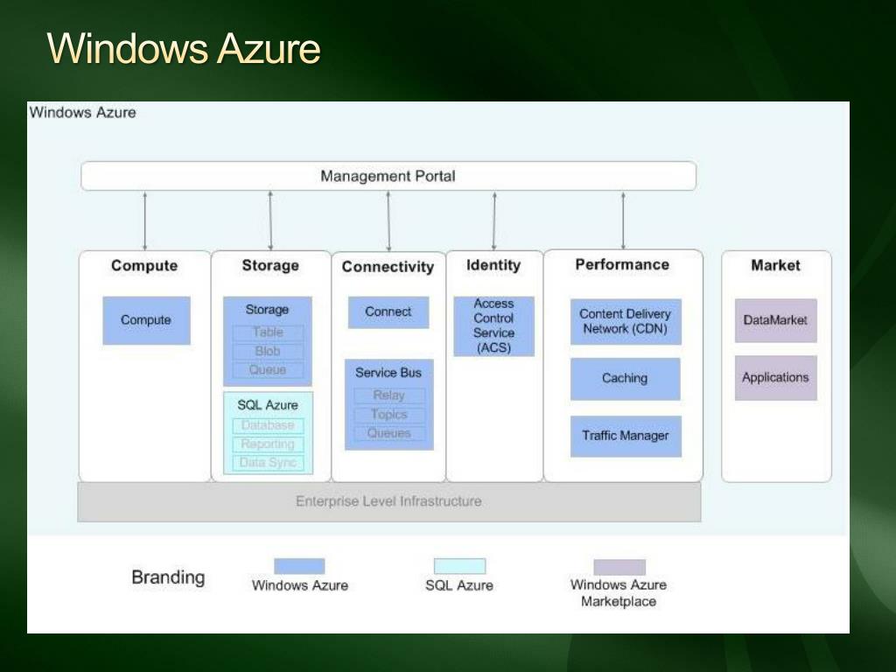
Task: Click the Market column heading
Action: point(775,265)
